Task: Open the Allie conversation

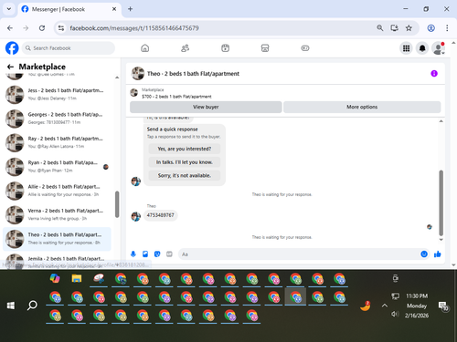Action: [57, 191]
